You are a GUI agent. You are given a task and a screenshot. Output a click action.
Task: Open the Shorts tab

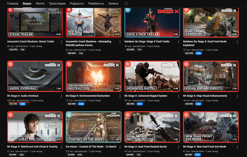pos(40,3)
